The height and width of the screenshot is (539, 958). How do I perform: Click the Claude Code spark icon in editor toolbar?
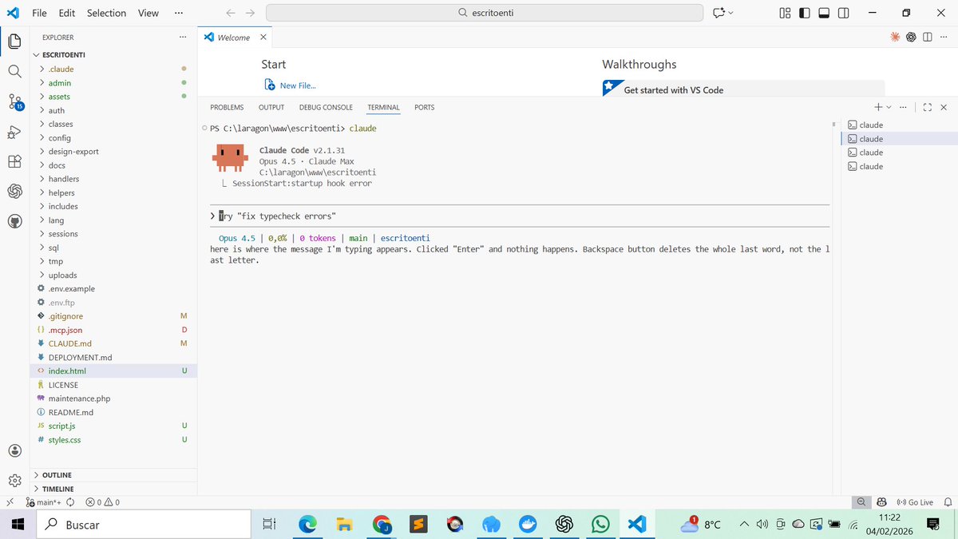[x=895, y=37]
